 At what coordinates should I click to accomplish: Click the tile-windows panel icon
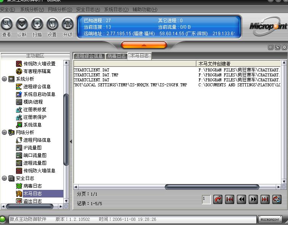(270, 47)
